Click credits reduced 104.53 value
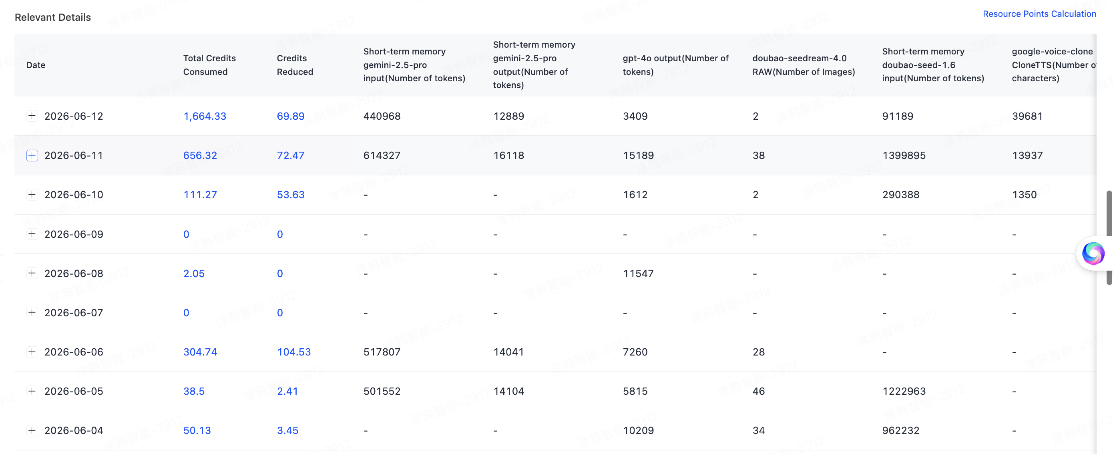This screenshot has width=1113, height=454. click(x=294, y=352)
